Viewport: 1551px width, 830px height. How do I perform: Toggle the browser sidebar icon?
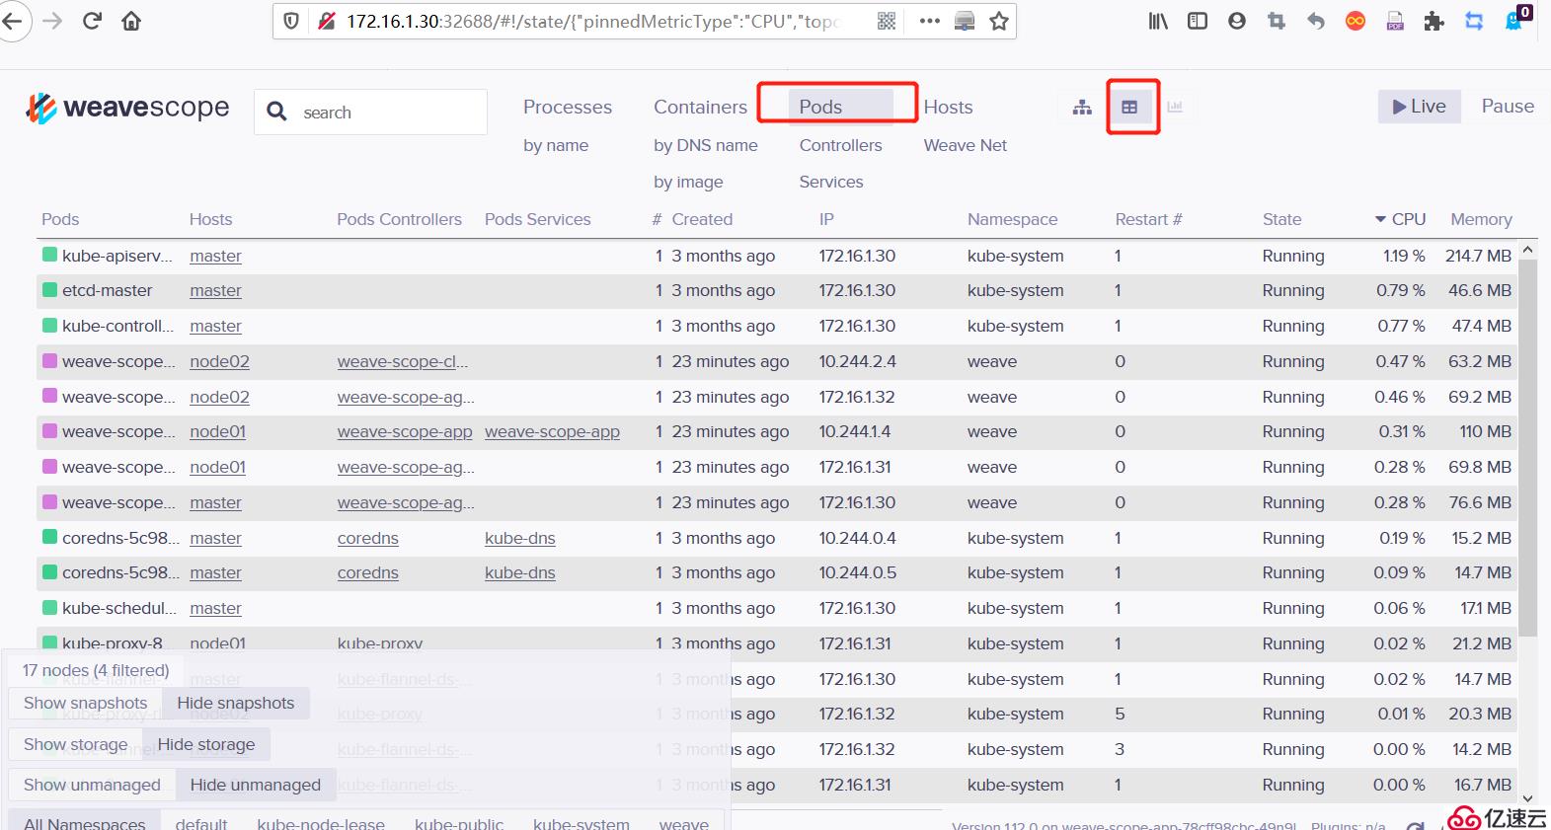1198,21
